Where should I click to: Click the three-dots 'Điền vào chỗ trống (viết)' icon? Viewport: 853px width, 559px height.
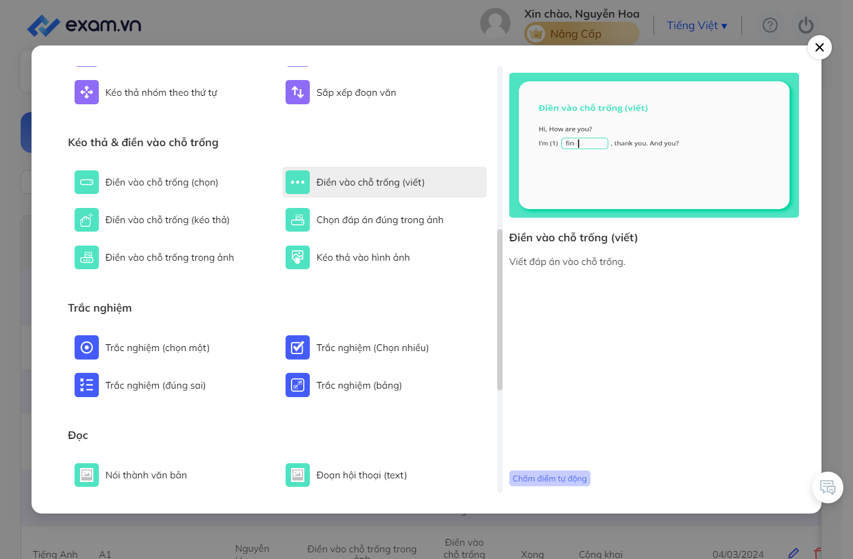pyautogui.click(x=298, y=182)
